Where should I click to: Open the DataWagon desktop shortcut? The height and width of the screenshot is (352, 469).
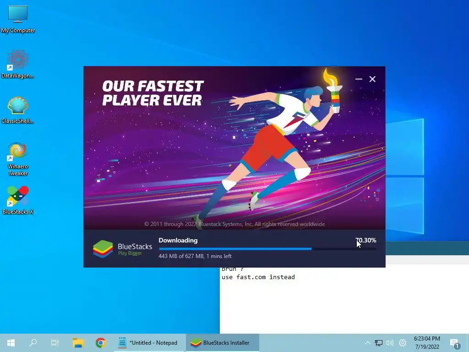tap(18, 64)
